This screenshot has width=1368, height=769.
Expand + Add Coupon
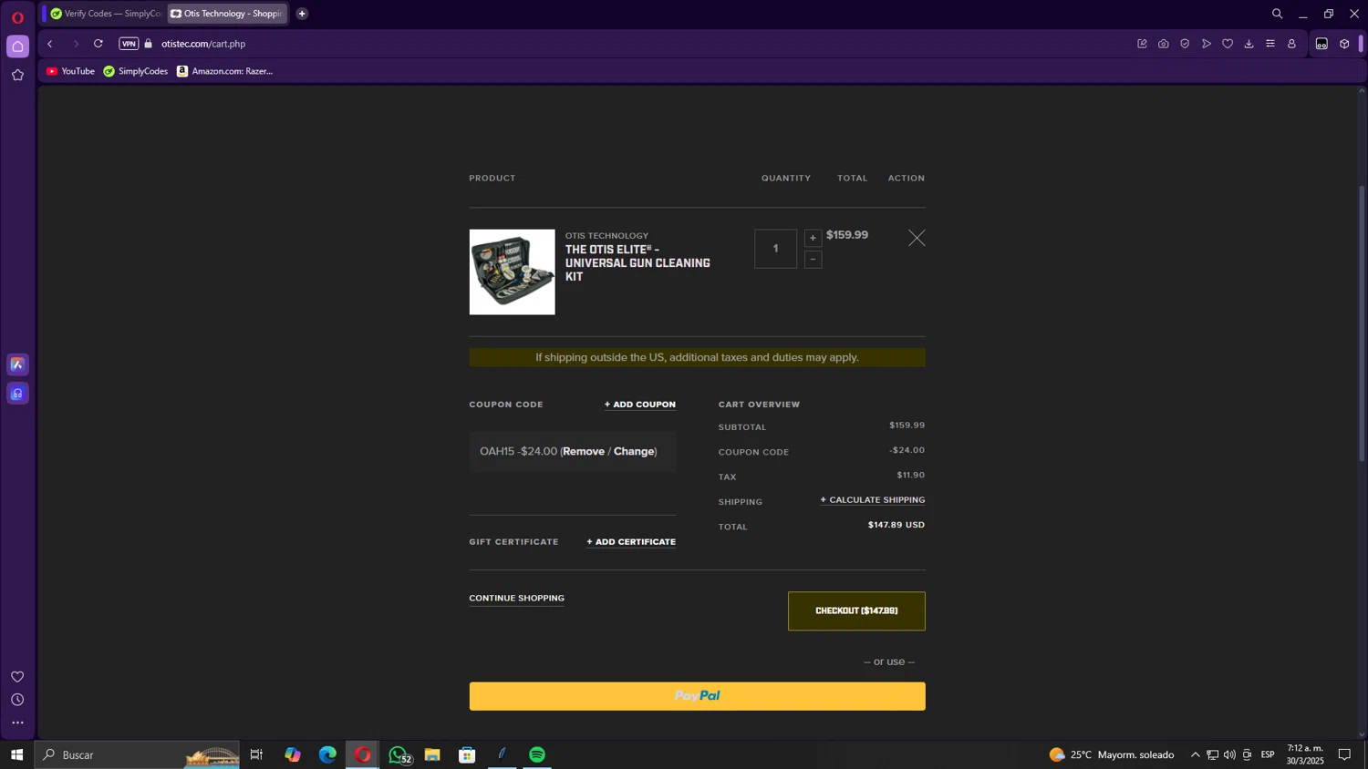click(640, 405)
